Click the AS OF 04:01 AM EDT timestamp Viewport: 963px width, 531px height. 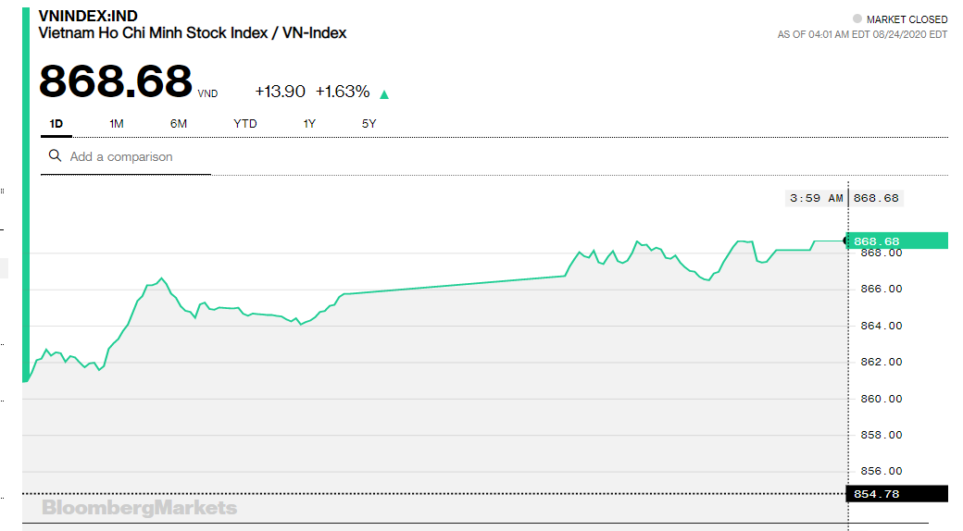click(862, 35)
